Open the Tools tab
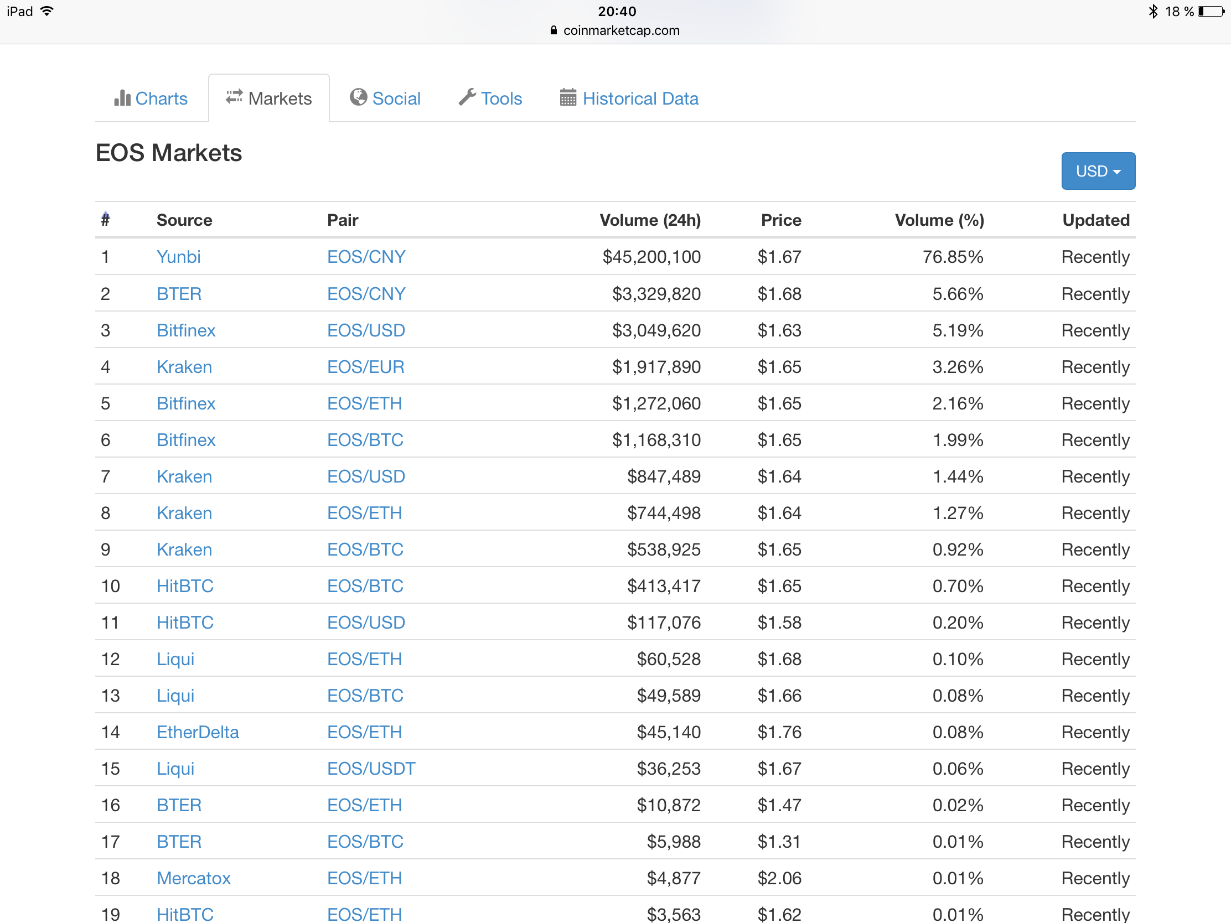This screenshot has height=923, width=1231. click(x=490, y=98)
